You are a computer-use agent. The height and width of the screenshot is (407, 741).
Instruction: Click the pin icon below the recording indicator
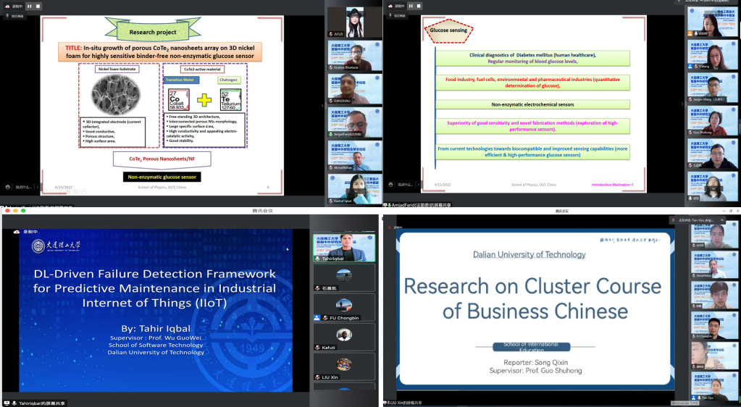point(7,15)
